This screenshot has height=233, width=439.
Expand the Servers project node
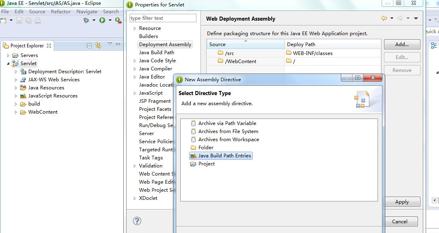tap(8, 55)
